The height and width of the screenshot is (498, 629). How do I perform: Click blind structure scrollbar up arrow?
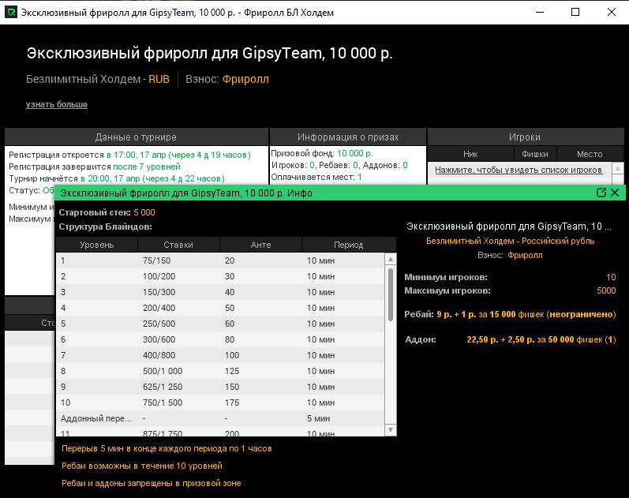pyautogui.click(x=391, y=259)
